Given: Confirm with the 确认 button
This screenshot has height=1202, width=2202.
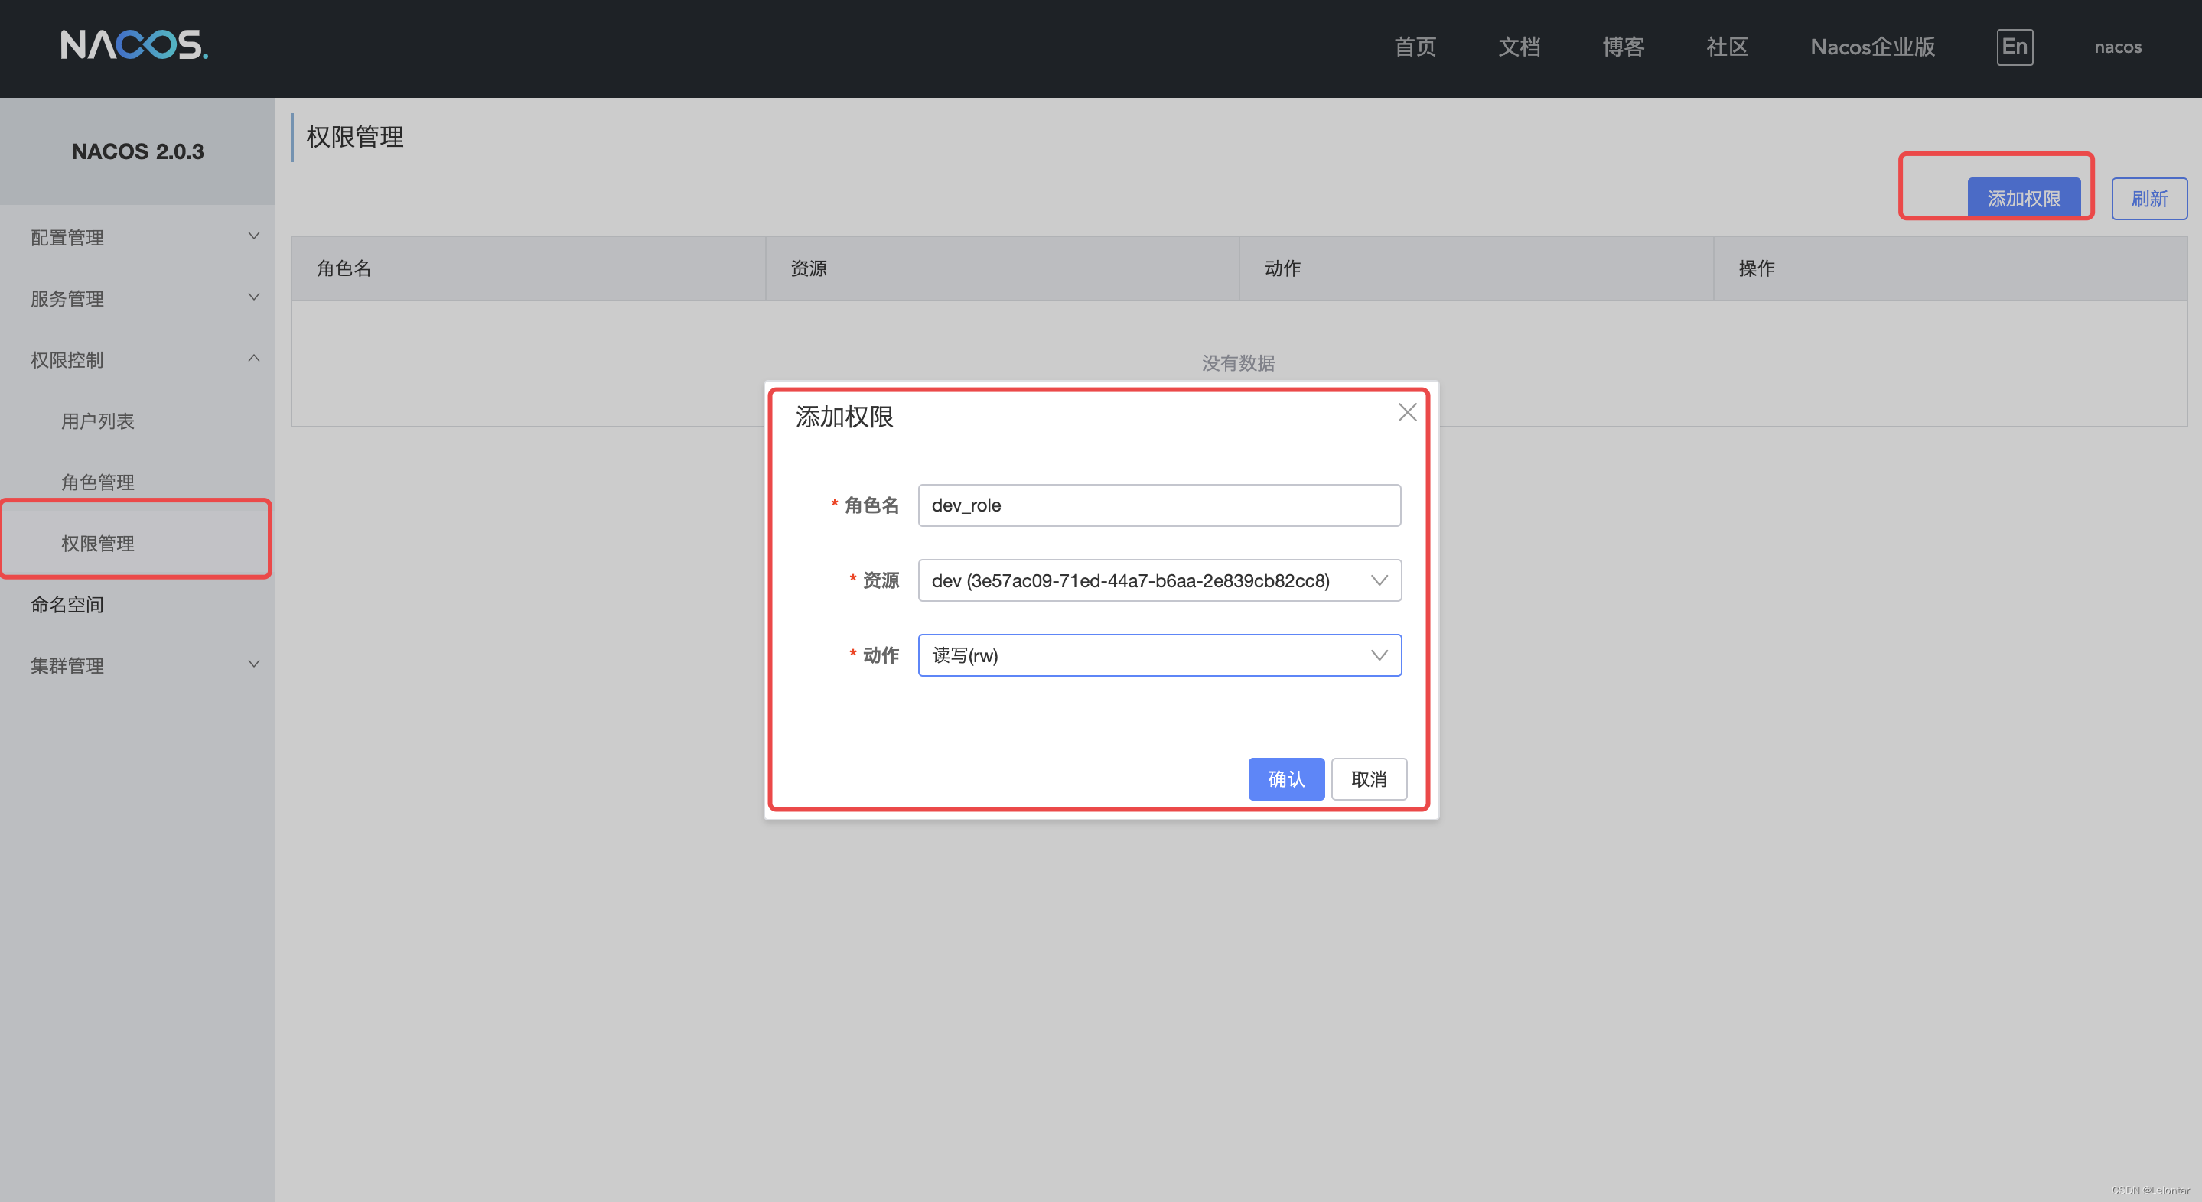Looking at the screenshot, I should [1285, 779].
